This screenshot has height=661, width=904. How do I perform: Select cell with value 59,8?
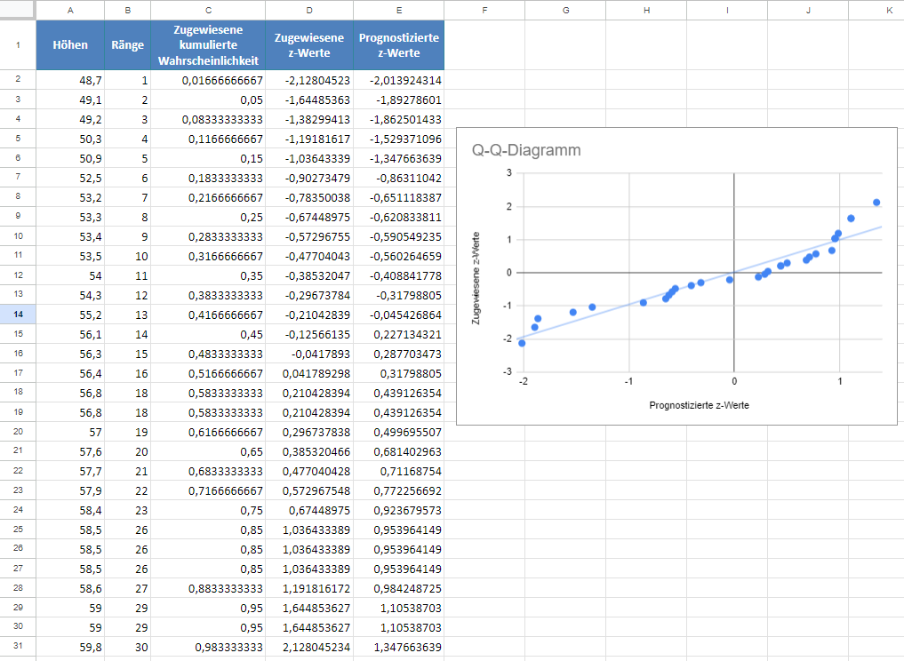click(x=70, y=647)
